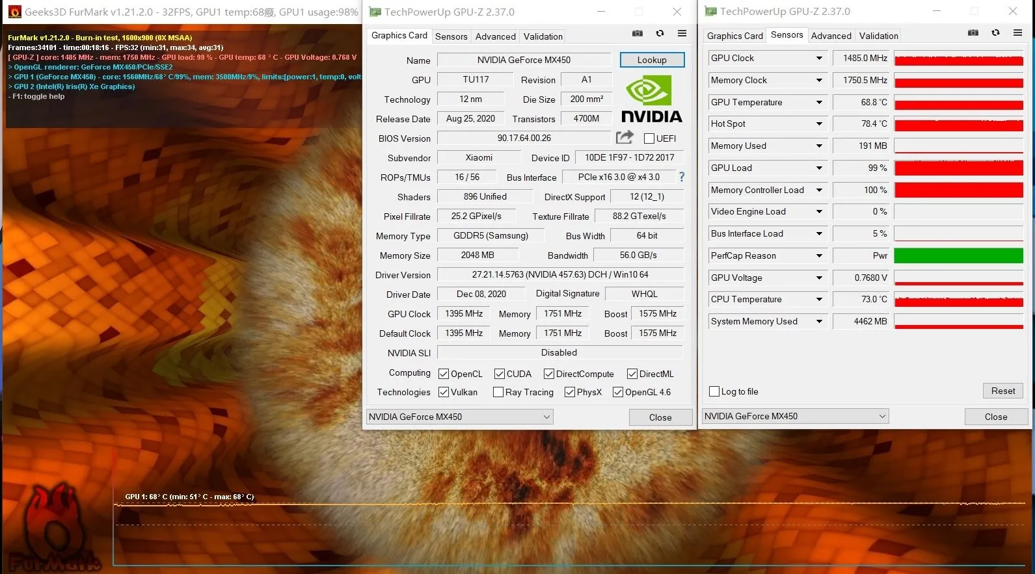Toggle the Vulkan checkbox

click(x=444, y=392)
